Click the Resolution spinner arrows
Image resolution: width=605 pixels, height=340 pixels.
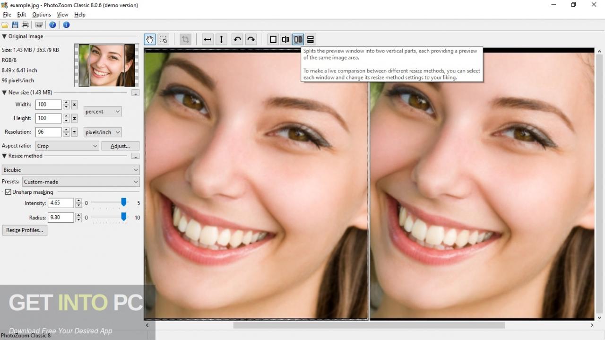click(66, 132)
